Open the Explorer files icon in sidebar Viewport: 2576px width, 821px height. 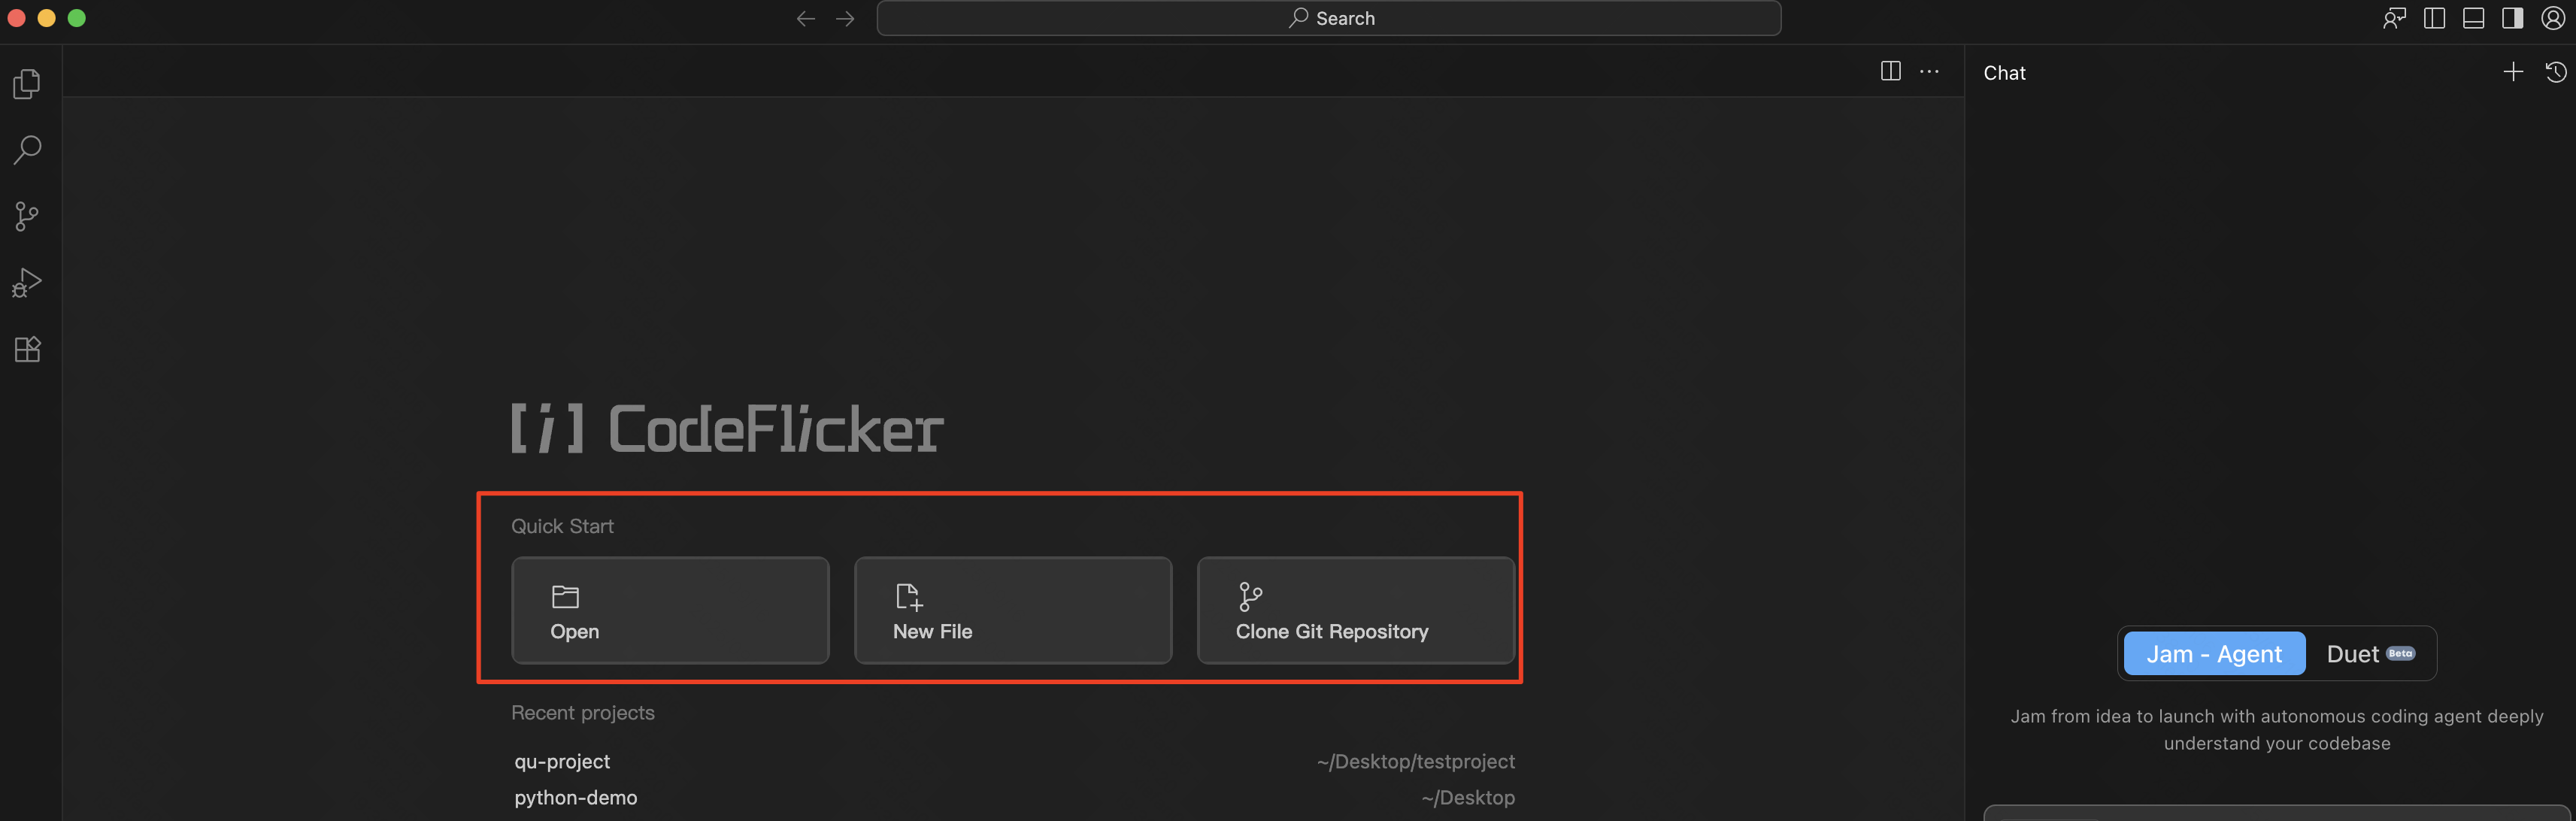27,84
